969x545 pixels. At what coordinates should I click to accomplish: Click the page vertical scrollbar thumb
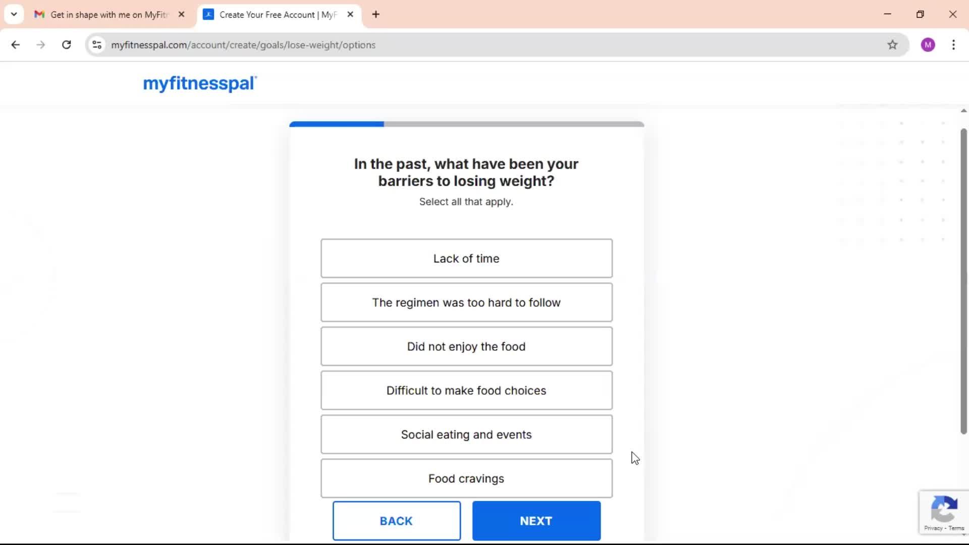(963, 281)
